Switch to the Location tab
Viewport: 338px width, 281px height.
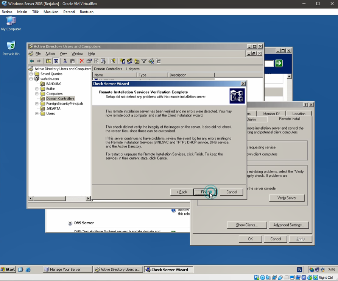coord(299,114)
